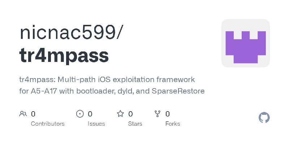
Task: Click the Stars label
Action: pyautogui.click(x=135, y=124)
